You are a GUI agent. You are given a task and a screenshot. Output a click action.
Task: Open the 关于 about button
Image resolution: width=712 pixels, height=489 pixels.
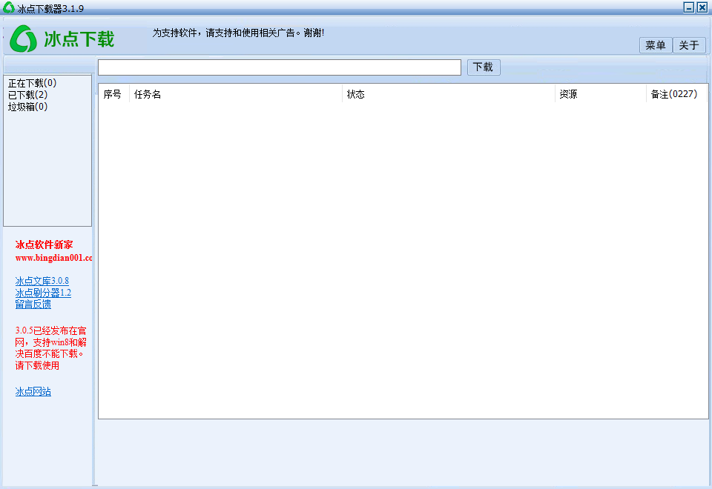(x=689, y=45)
